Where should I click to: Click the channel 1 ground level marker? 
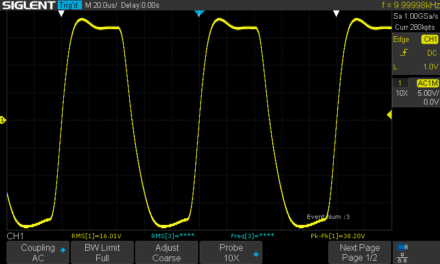point(3,120)
